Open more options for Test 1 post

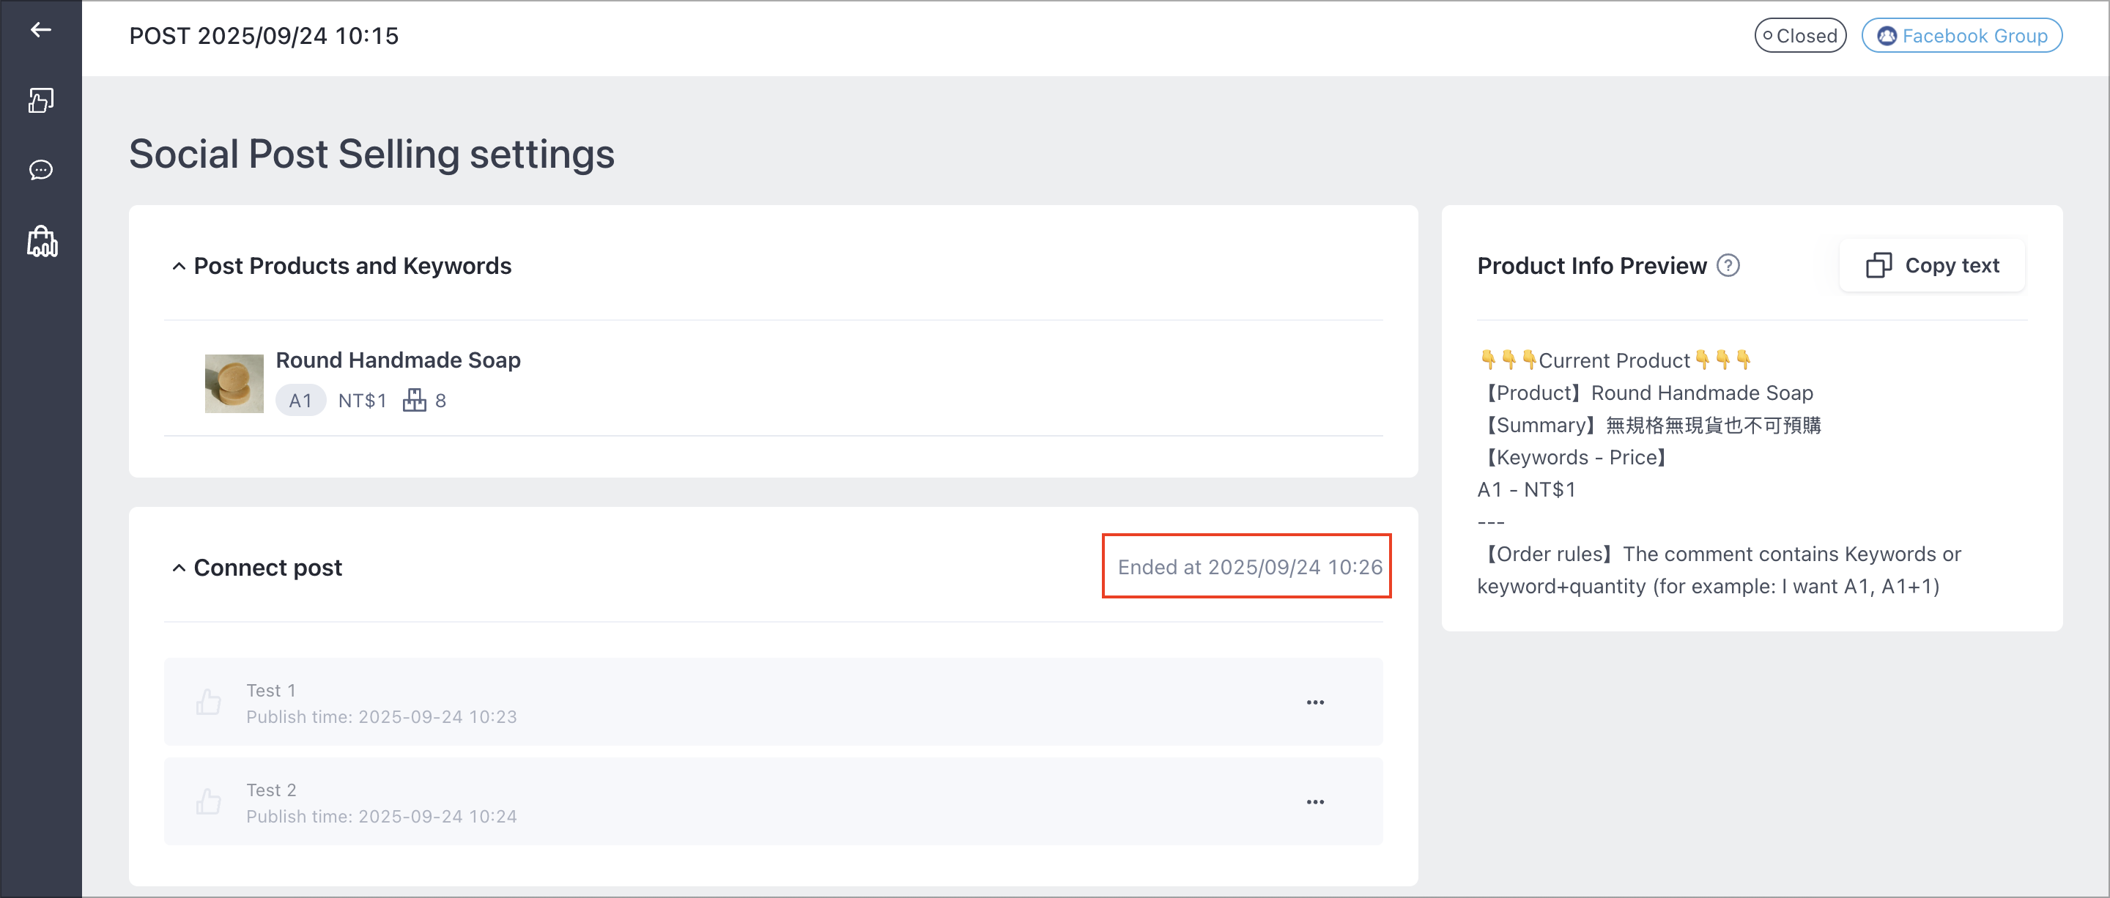pos(1316,702)
